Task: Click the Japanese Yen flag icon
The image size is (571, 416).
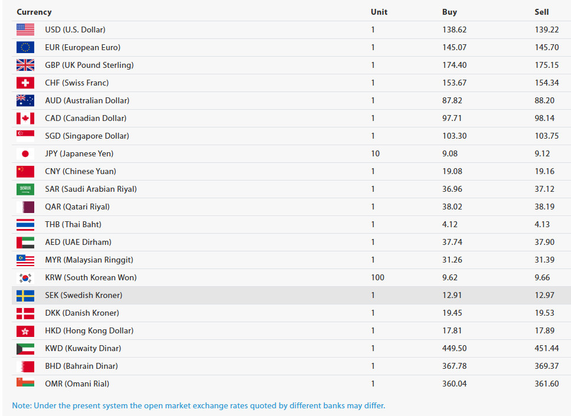Action: (x=25, y=153)
